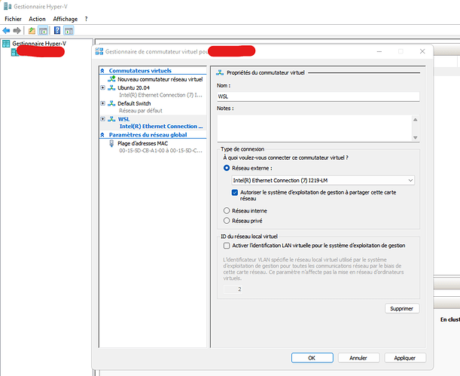The width and height of the screenshot is (460, 376).
Task: Enable Activer l'identification LAN virtuelle checkbox
Action: point(227,246)
